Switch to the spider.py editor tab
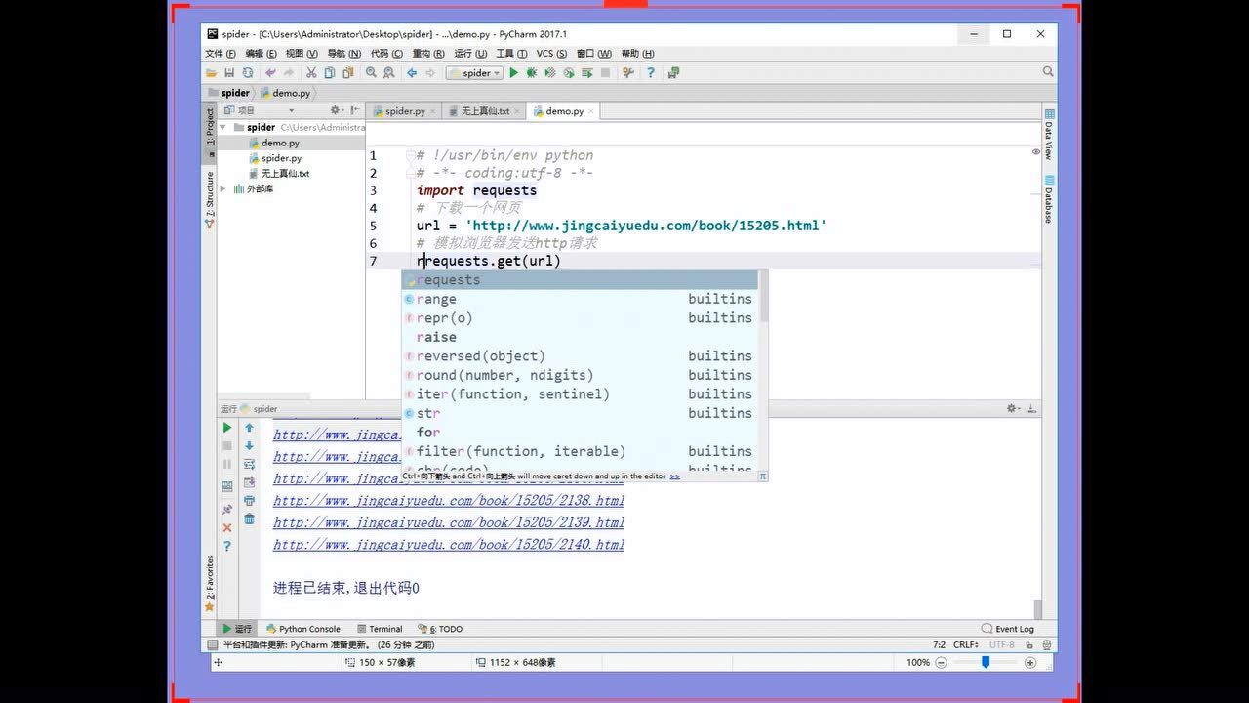 point(404,111)
